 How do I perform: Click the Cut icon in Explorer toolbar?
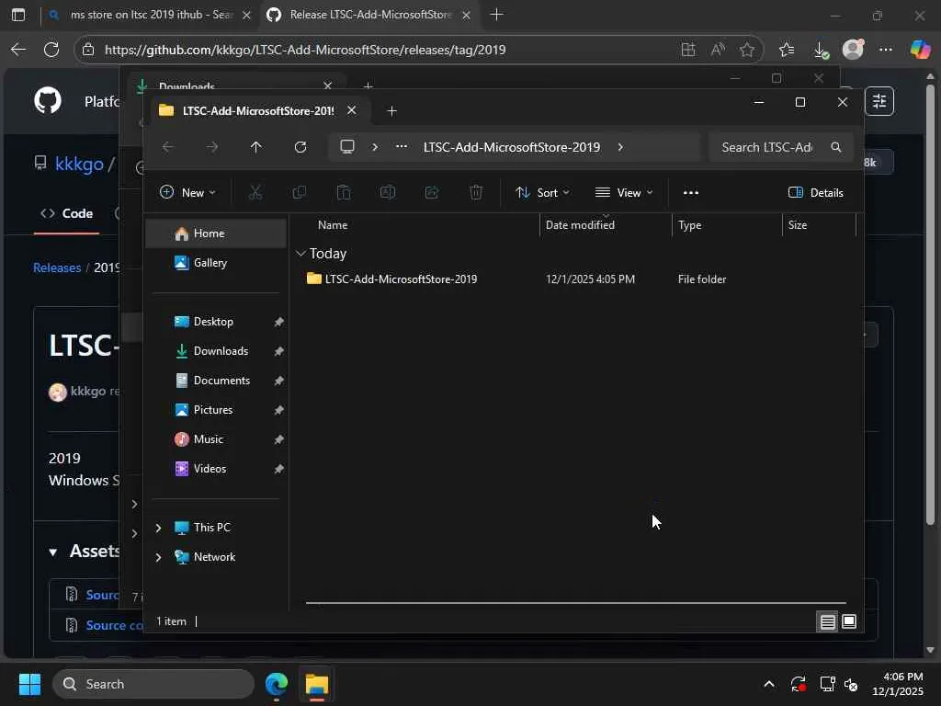click(x=255, y=193)
